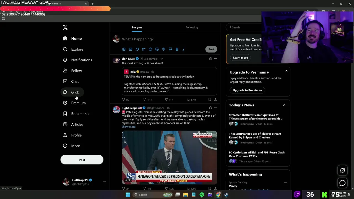Play the Pentagon briefing video

[169, 158]
